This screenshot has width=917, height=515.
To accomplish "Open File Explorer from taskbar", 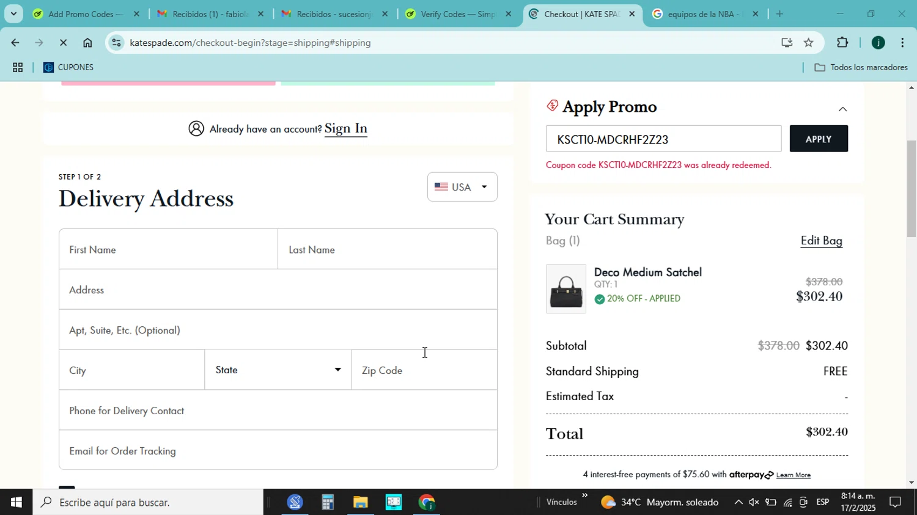I will 360,502.
